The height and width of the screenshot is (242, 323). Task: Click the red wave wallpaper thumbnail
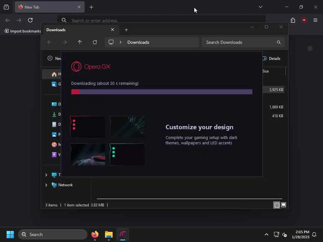(x=88, y=154)
